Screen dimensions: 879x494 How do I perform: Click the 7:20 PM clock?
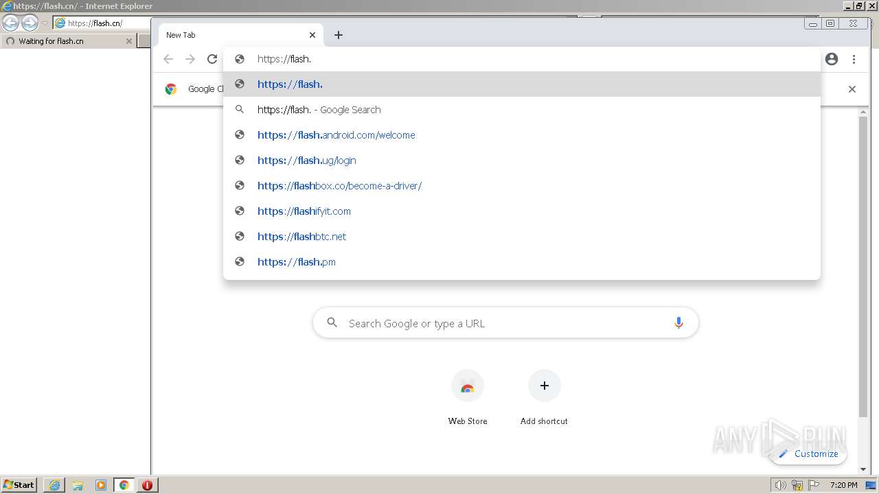pos(843,485)
